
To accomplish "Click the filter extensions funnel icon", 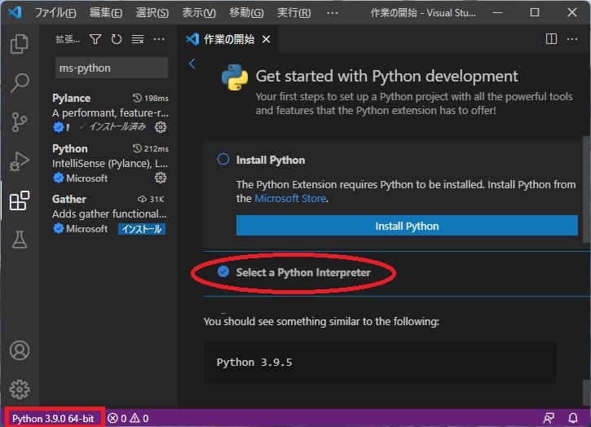I will 95,39.
